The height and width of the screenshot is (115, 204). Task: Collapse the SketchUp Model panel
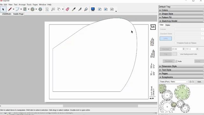point(181,21)
